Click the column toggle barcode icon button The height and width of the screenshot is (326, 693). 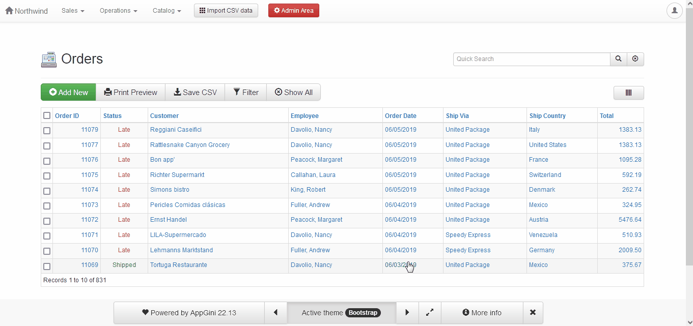click(x=628, y=93)
